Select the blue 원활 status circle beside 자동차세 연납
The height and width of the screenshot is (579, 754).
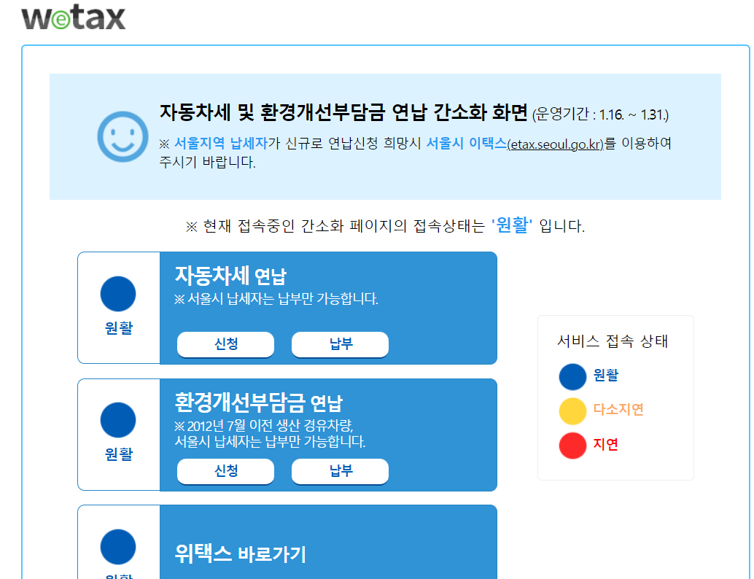117,292
